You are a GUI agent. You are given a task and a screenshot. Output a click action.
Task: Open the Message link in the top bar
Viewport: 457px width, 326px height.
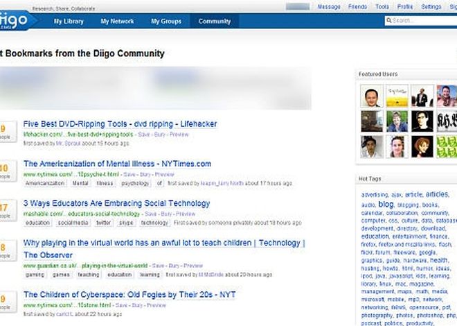(x=329, y=7)
